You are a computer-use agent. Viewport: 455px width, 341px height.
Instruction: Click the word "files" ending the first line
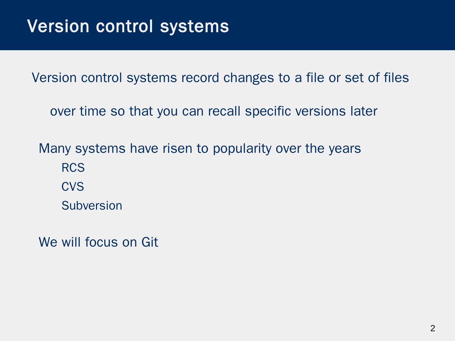396,78
